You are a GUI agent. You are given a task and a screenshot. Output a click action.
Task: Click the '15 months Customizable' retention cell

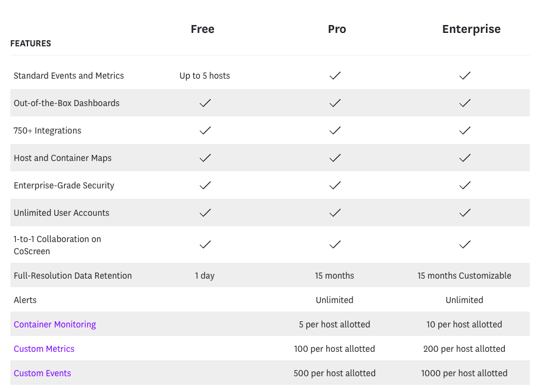coord(464,276)
